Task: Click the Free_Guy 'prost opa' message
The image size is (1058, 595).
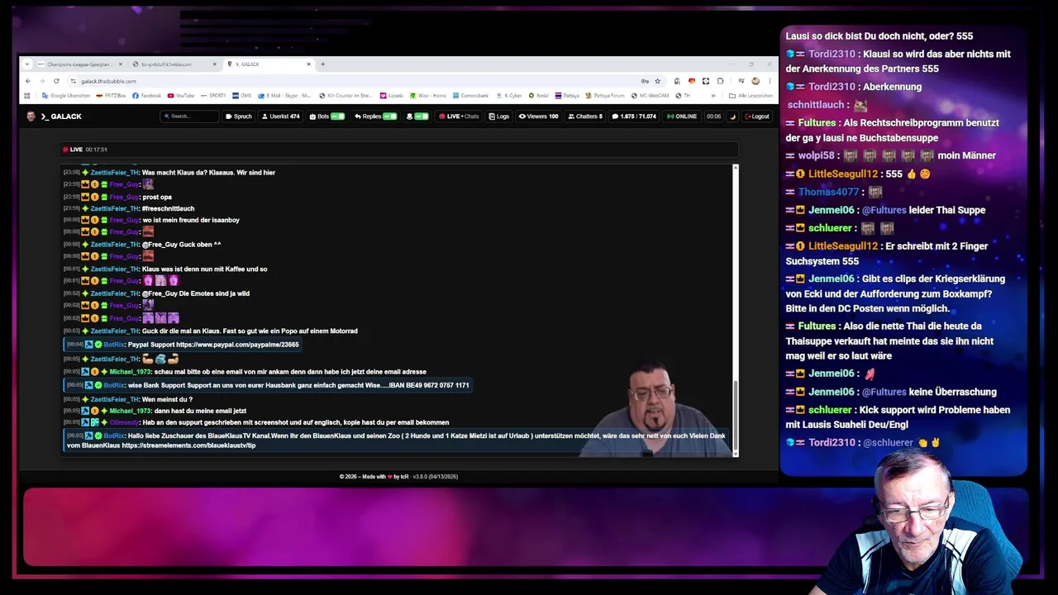Action: tap(157, 197)
